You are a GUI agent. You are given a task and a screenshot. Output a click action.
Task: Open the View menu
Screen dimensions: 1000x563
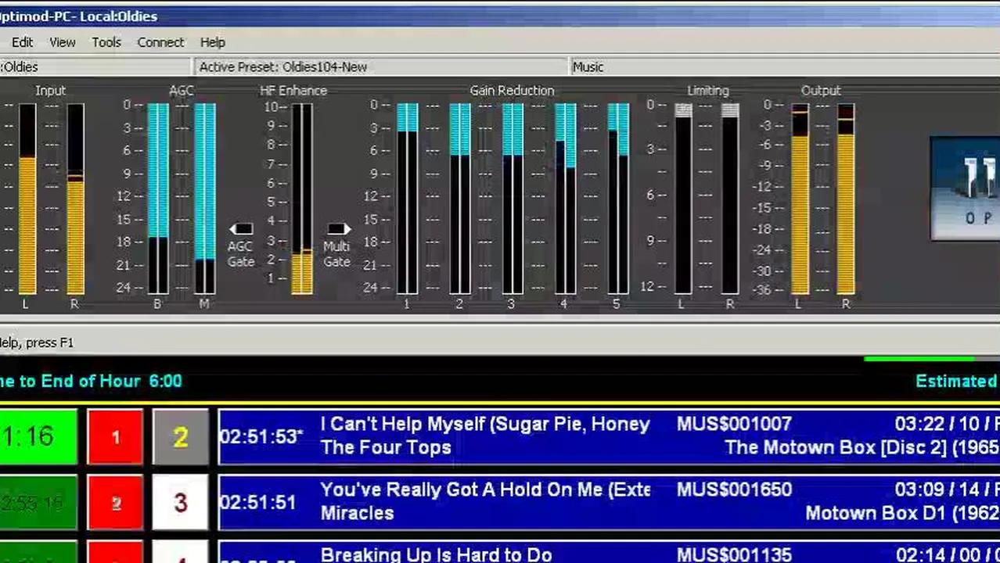point(63,42)
